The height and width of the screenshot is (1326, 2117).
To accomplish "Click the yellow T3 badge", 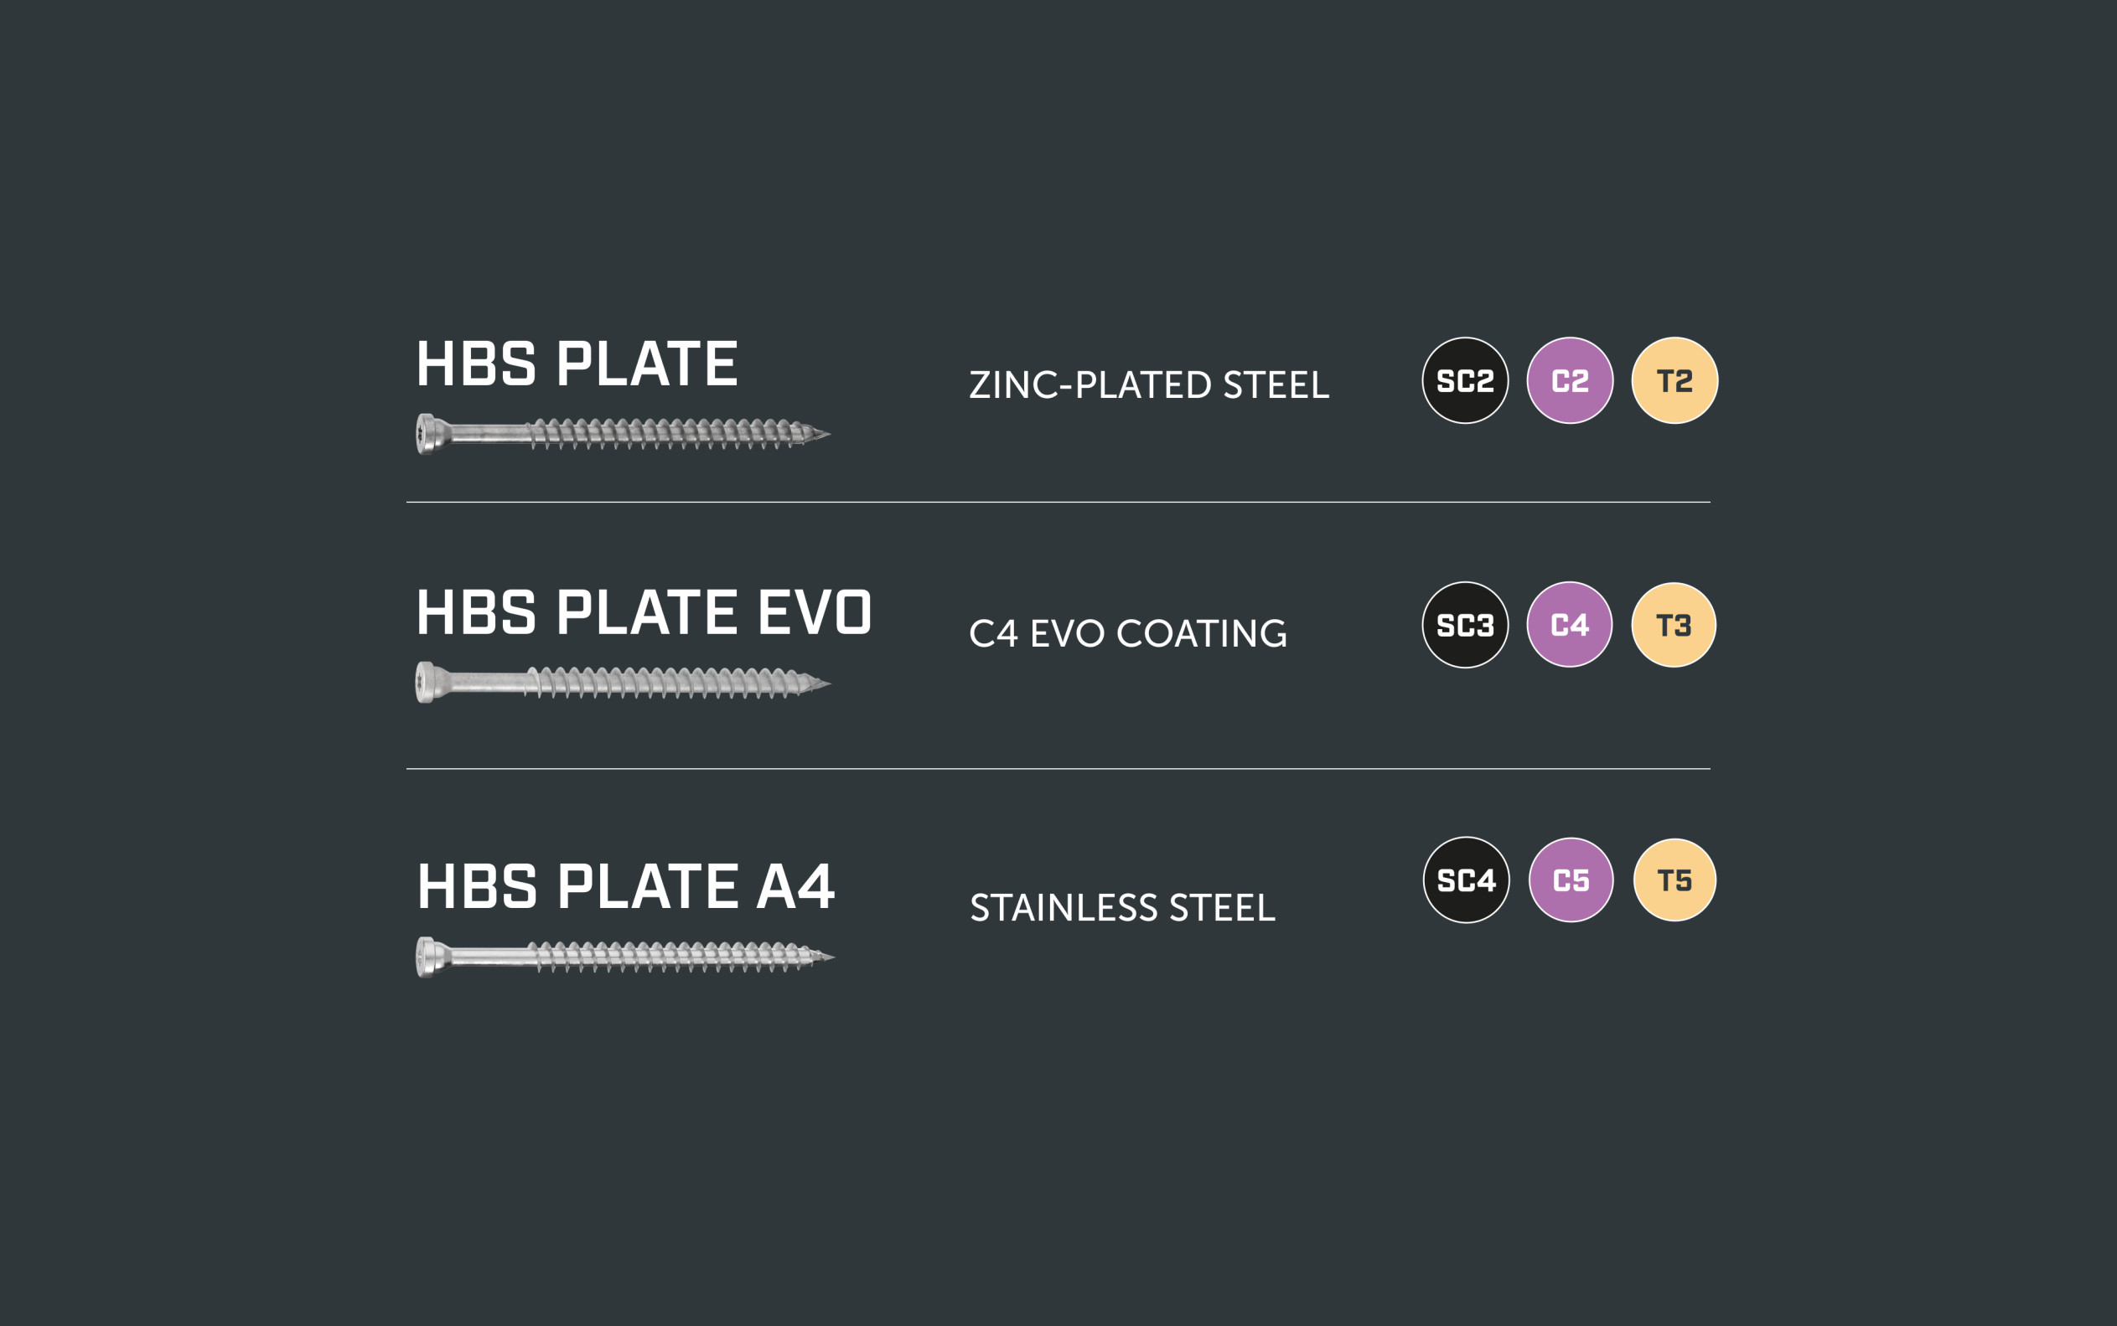I will tap(1673, 625).
